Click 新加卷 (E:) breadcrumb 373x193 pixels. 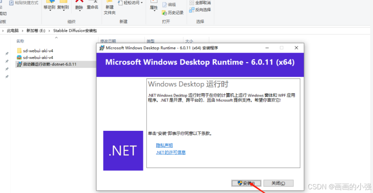(x=36, y=31)
